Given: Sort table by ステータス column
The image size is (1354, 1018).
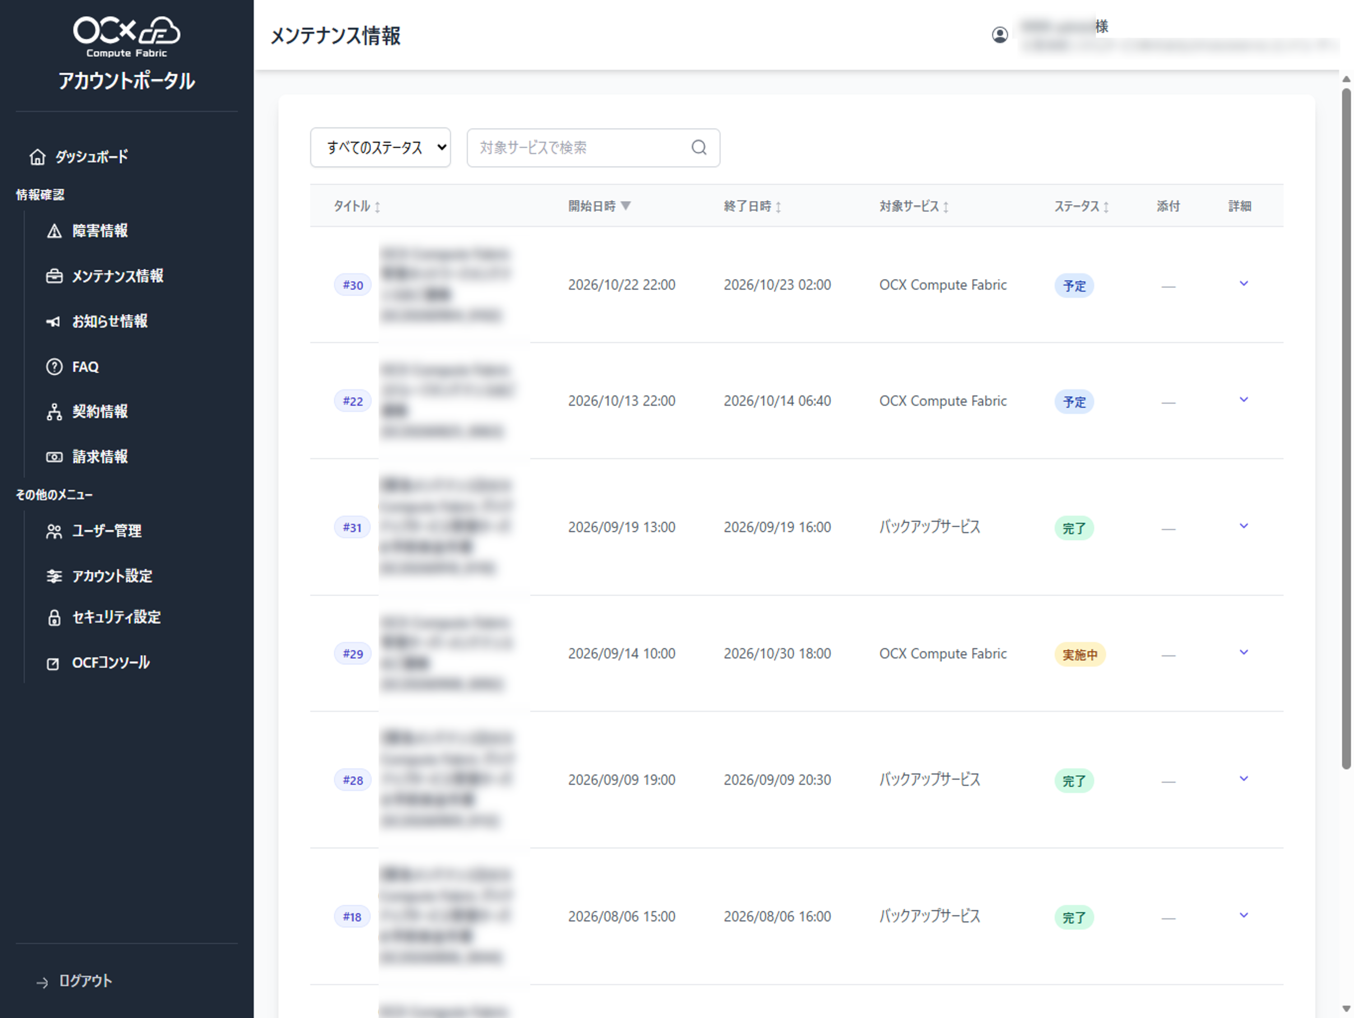Looking at the screenshot, I should (1081, 206).
